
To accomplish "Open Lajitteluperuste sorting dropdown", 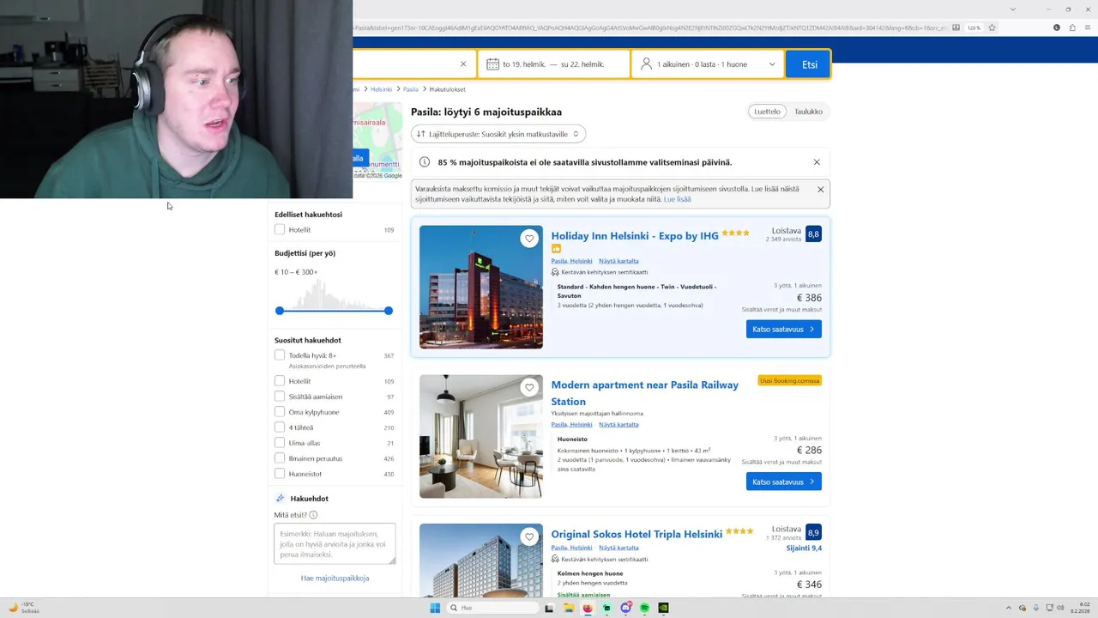I will click(498, 134).
